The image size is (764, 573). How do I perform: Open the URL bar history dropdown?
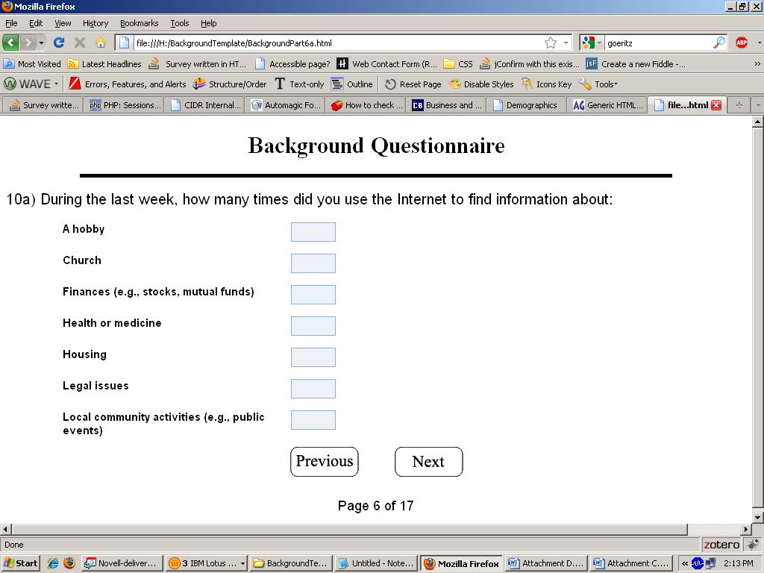click(566, 43)
